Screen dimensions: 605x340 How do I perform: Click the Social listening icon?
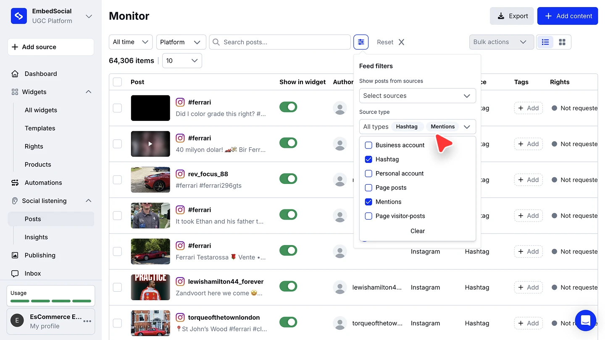tap(15, 201)
